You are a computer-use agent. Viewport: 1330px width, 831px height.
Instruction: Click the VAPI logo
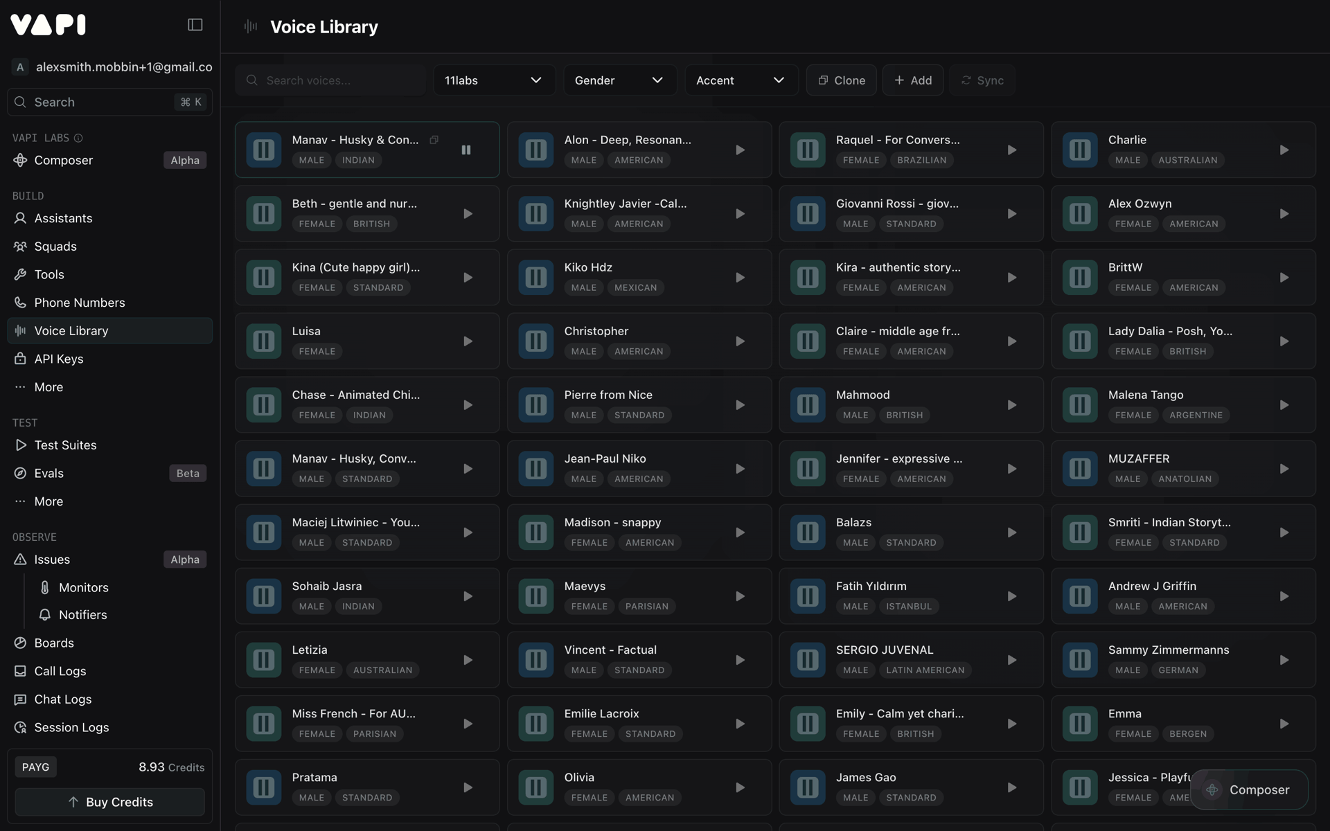(48, 25)
